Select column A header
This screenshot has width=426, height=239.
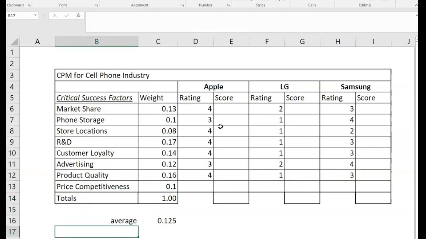37,41
